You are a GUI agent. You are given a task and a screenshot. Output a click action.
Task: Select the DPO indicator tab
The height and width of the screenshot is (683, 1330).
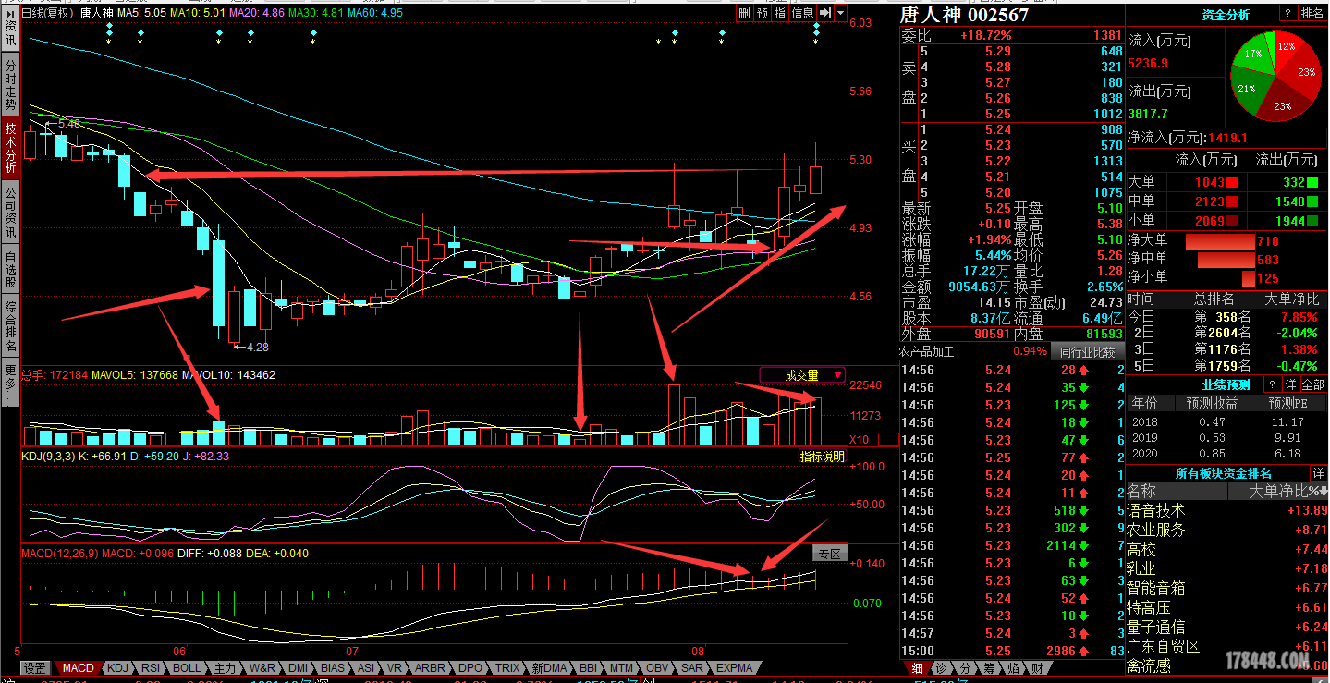pyautogui.click(x=470, y=667)
